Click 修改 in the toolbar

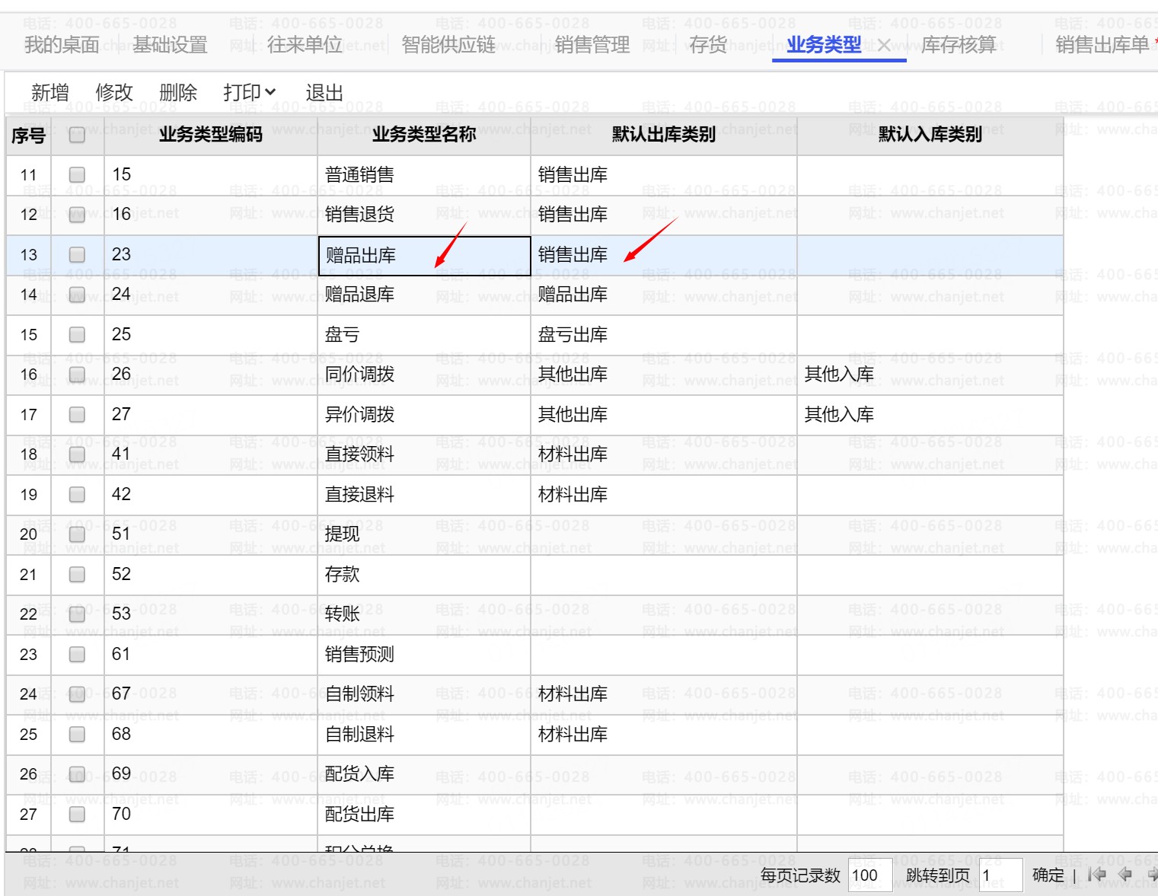coord(114,93)
